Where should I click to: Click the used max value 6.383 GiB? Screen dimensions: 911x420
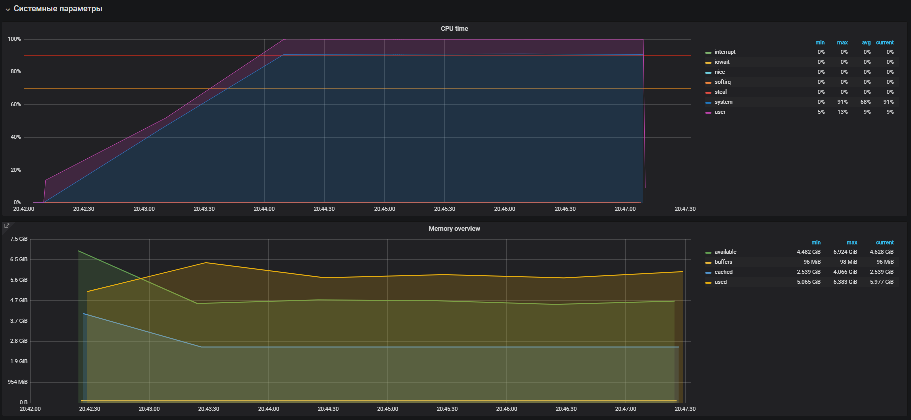pyautogui.click(x=845, y=282)
